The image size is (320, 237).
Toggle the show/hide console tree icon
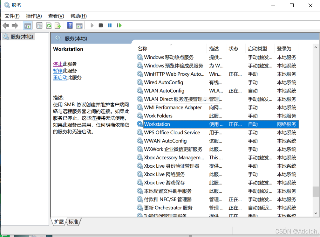click(28, 25)
